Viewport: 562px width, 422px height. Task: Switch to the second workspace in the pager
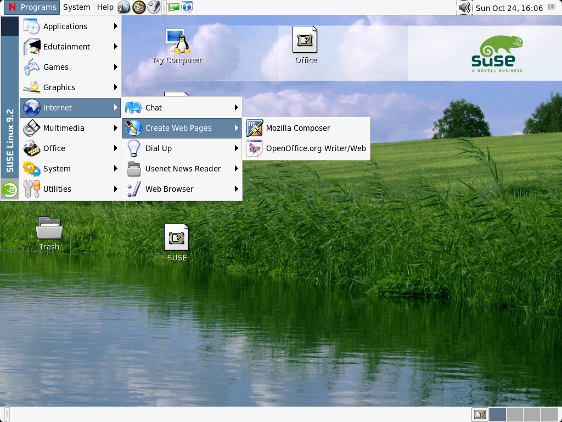click(x=514, y=414)
